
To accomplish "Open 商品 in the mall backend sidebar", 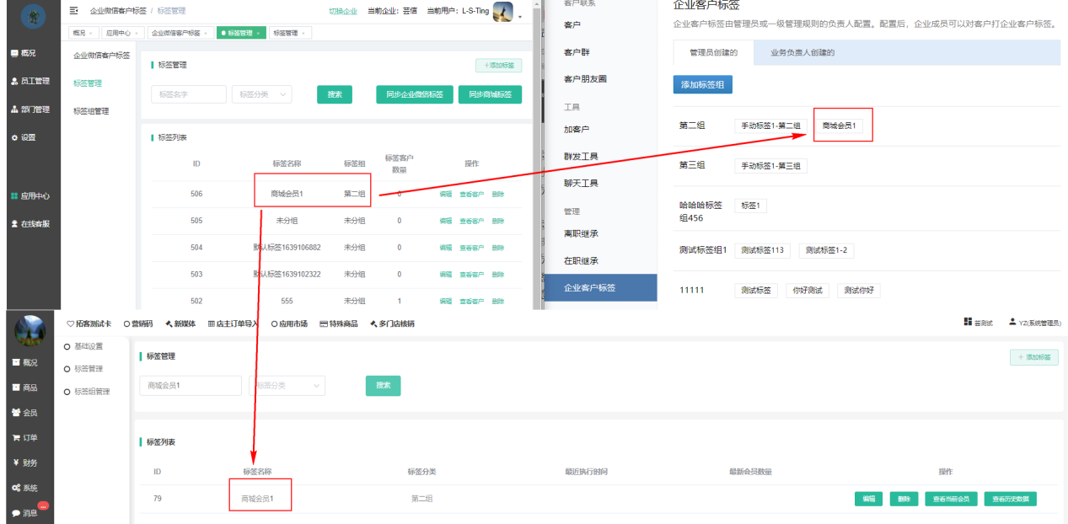I will point(24,388).
